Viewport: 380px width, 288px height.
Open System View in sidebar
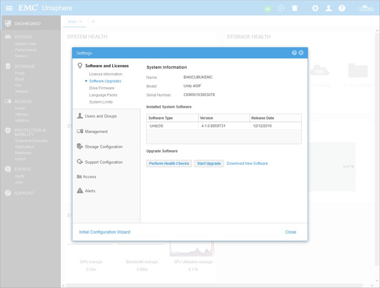tap(25, 44)
